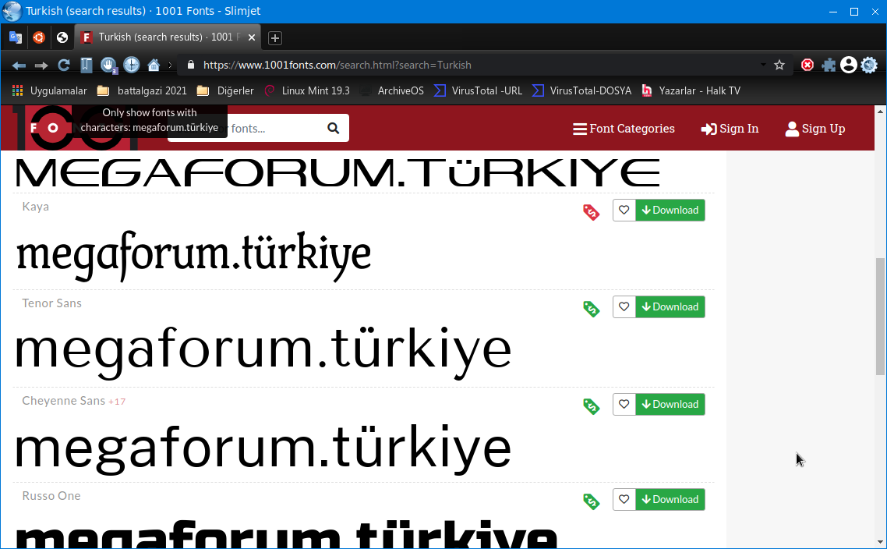887x549 pixels.
Task: Open the clock history toolbar icon
Action: (131, 65)
